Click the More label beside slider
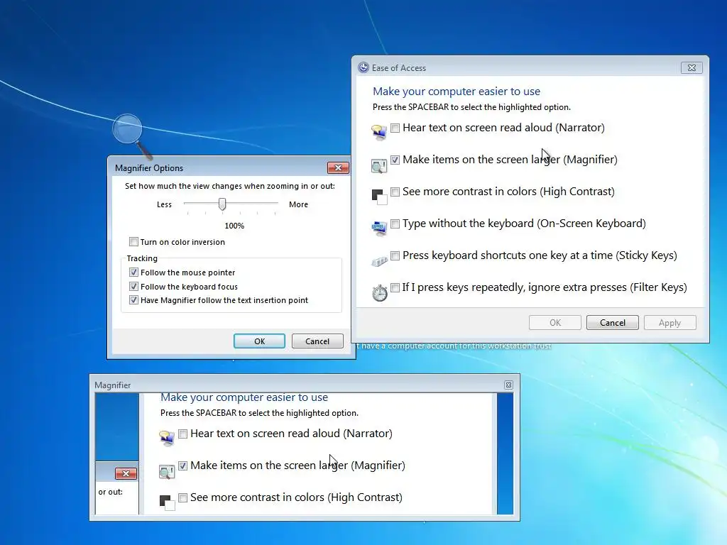The width and height of the screenshot is (727, 545). (x=299, y=204)
